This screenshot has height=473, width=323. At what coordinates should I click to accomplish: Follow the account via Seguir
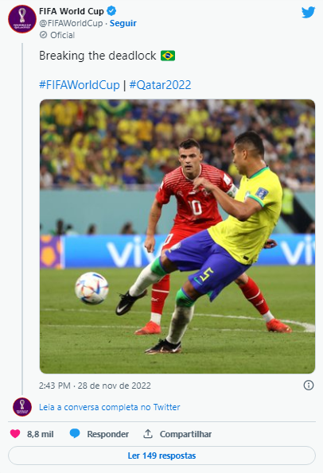coord(123,23)
